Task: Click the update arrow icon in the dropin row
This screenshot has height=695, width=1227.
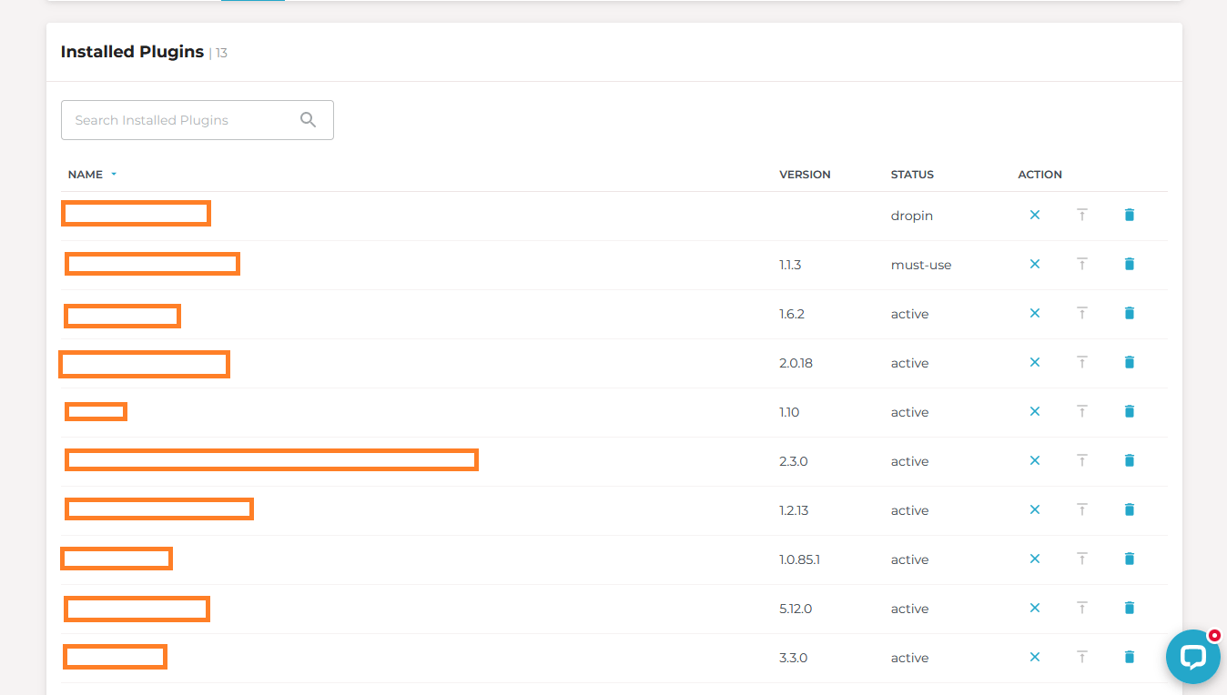Action: tap(1082, 215)
